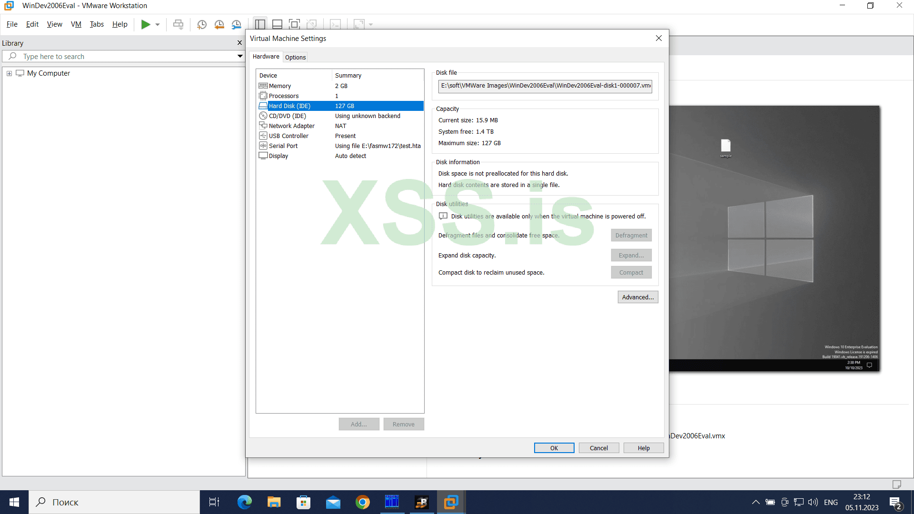Switch to the Options tab
This screenshot has height=514, width=914.
(295, 57)
